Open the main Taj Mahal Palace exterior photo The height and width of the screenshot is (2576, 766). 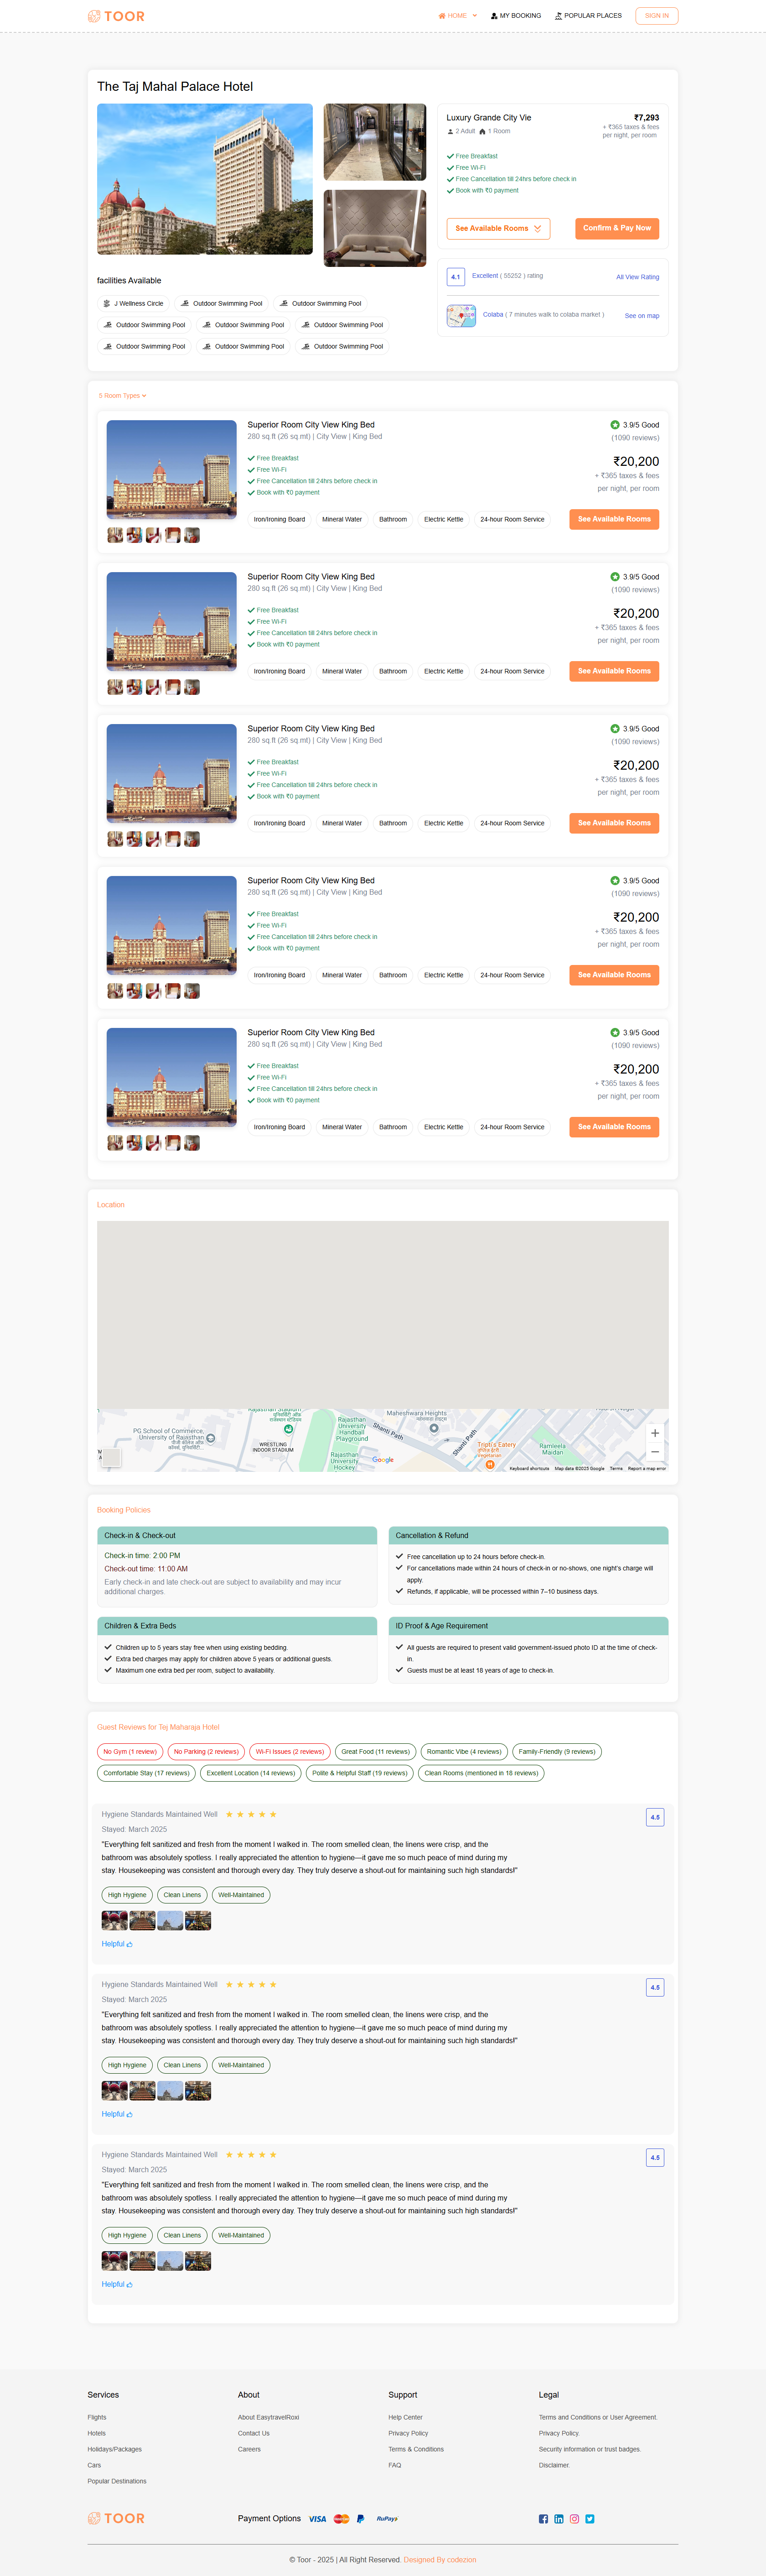tap(205, 179)
